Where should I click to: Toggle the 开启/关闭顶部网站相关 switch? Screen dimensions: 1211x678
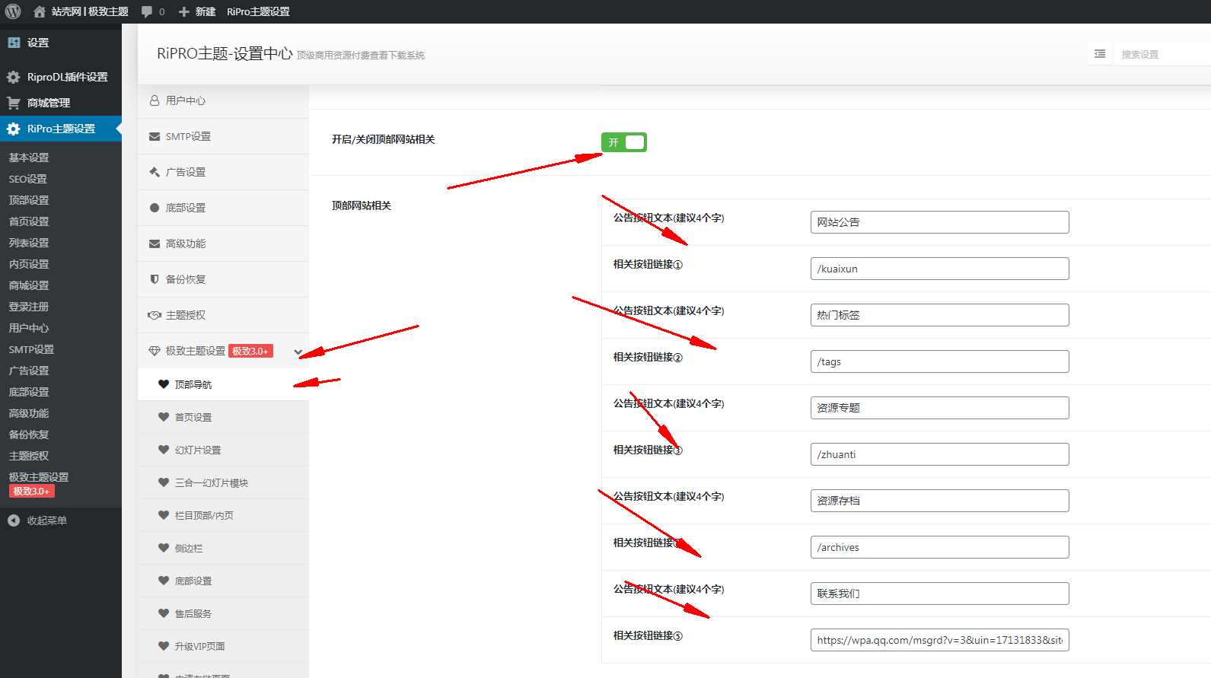pyautogui.click(x=623, y=142)
